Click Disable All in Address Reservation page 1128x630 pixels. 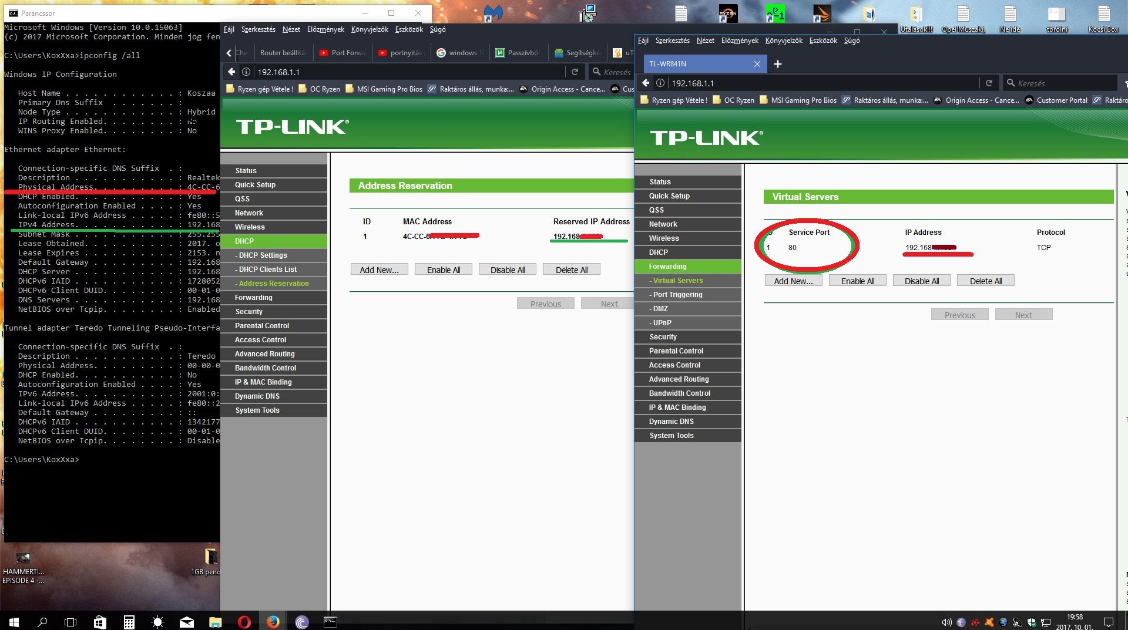508,269
